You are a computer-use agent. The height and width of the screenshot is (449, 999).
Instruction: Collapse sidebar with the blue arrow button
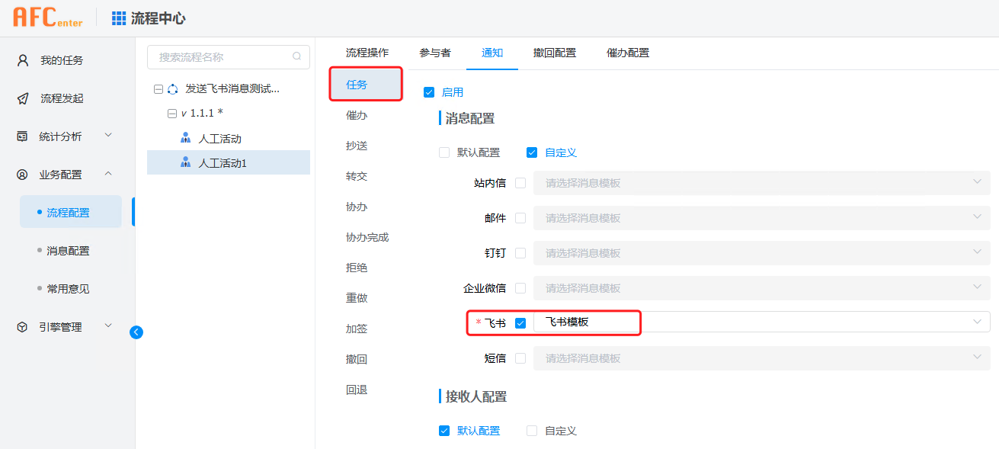coord(136,332)
